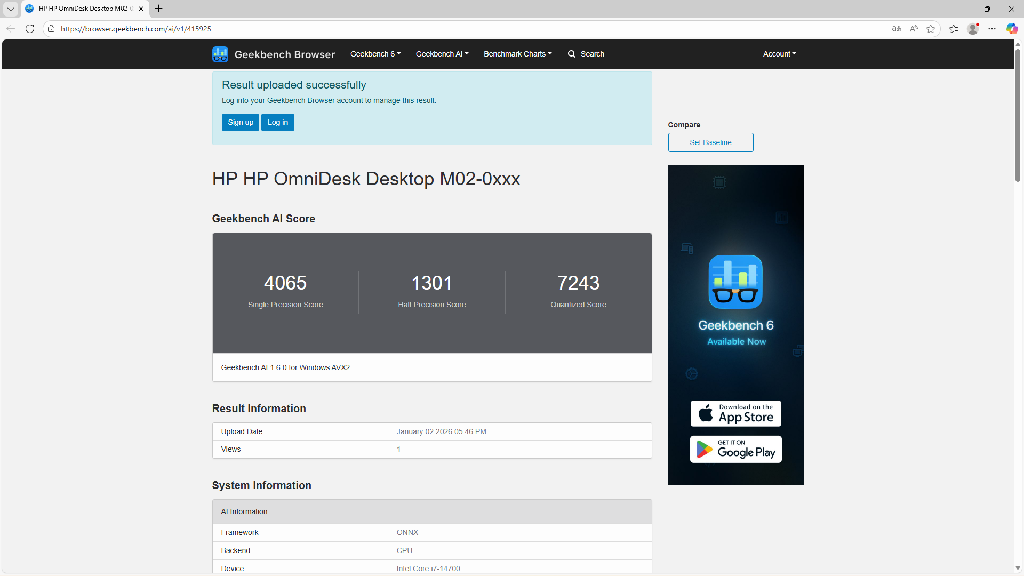
Task: Add this page to favorites with the star
Action: tap(932, 29)
